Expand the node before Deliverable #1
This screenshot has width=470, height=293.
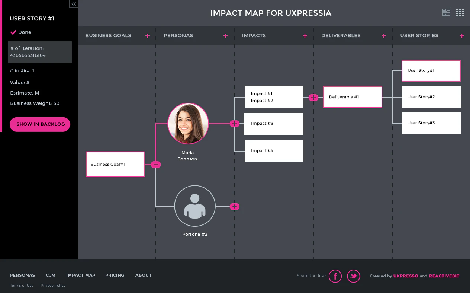(x=313, y=97)
